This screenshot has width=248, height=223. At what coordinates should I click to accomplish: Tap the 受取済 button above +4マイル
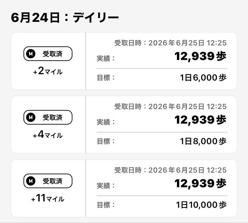click(x=48, y=117)
